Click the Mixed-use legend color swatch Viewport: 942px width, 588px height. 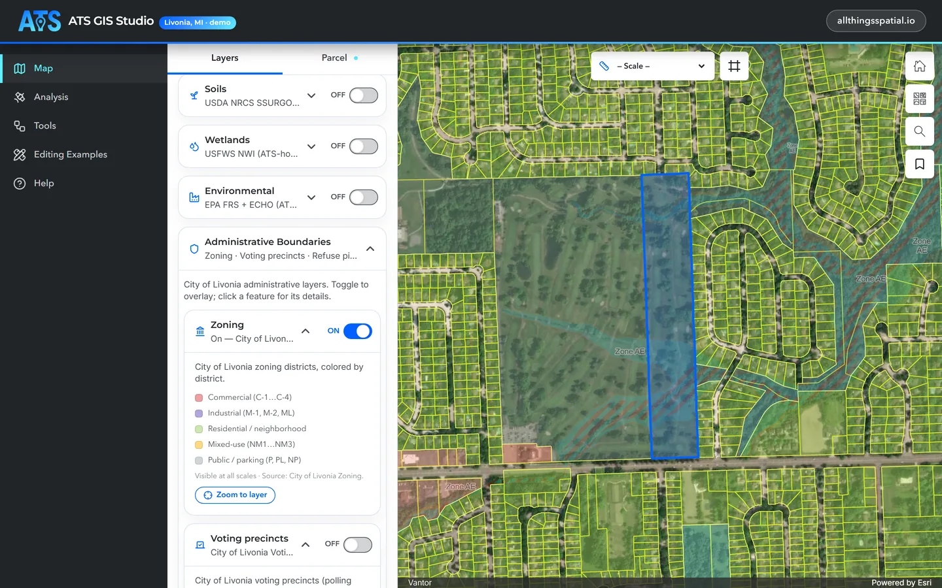[199, 445]
